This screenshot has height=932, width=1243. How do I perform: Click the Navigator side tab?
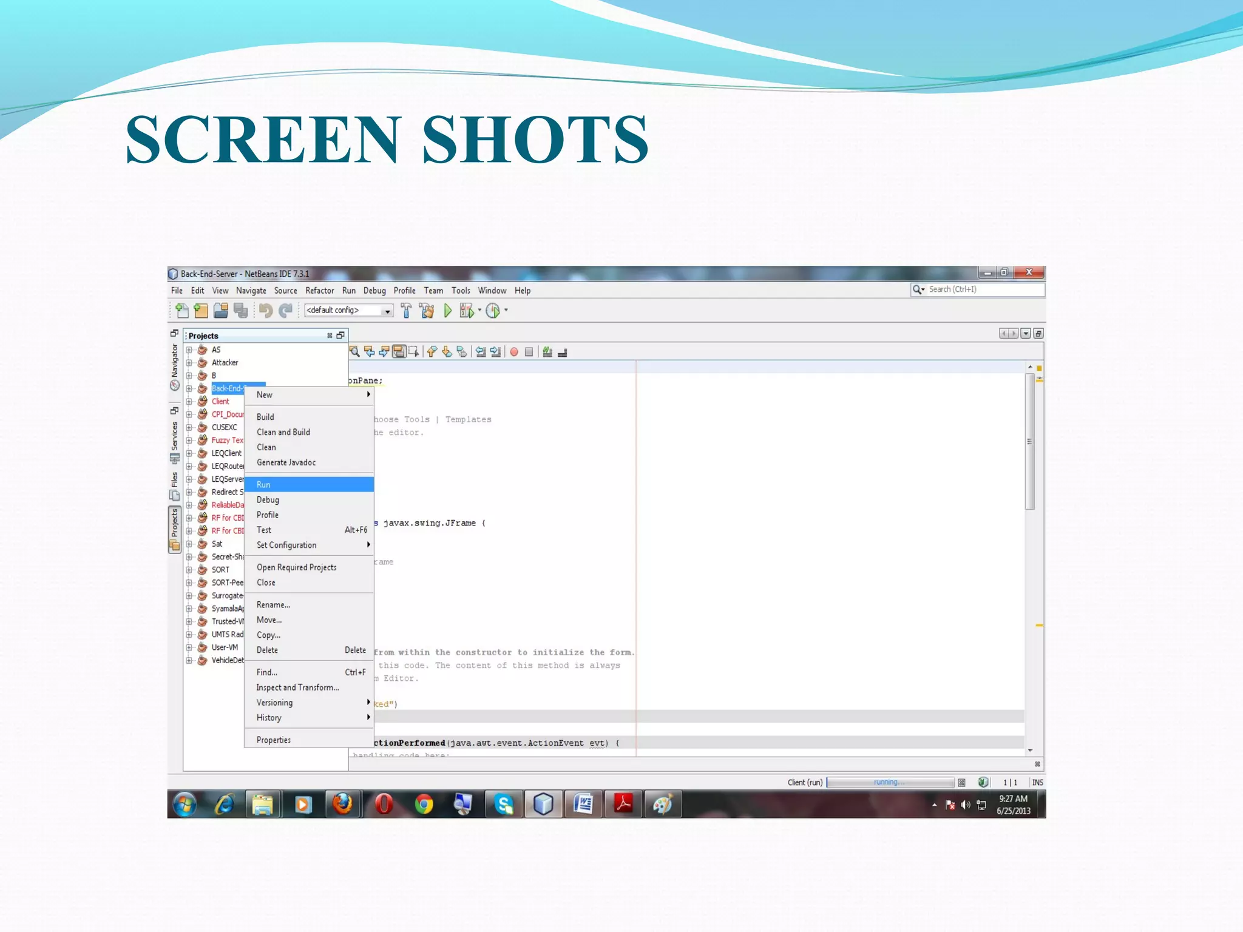(x=175, y=366)
